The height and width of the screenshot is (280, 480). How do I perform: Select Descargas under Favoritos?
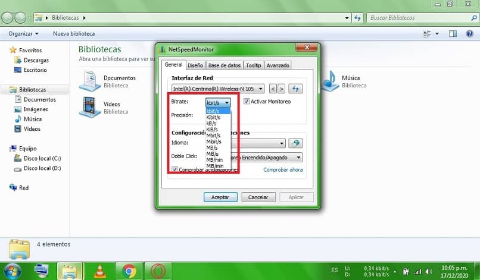36,60
